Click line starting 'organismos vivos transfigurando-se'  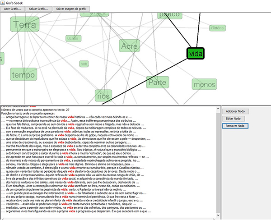pyautogui.click(x=76, y=211)
